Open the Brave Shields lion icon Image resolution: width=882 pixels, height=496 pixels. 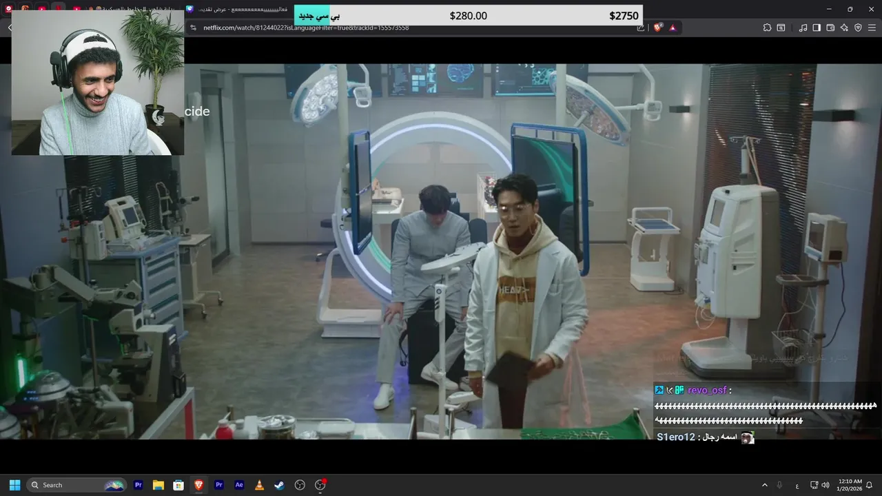pos(657,28)
